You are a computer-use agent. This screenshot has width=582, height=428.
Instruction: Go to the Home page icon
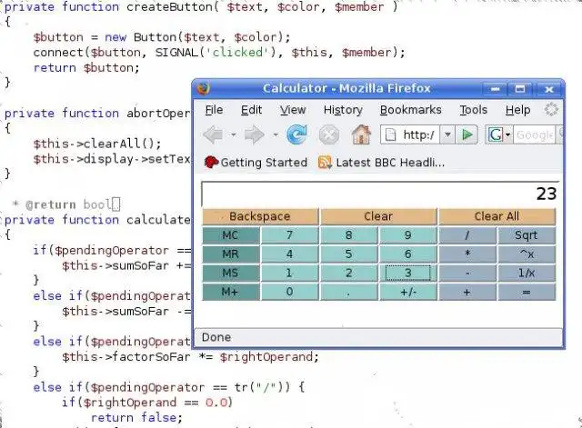pyautogui.click(x=361, y=134)
